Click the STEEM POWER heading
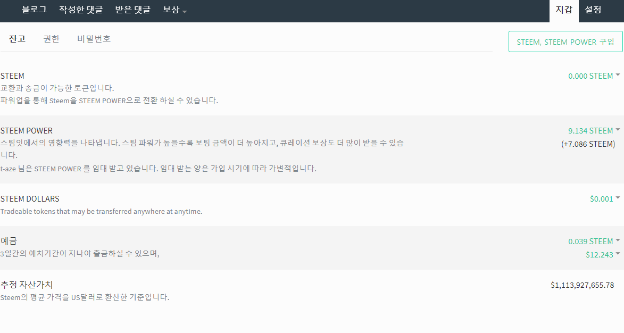 [26, 130]
